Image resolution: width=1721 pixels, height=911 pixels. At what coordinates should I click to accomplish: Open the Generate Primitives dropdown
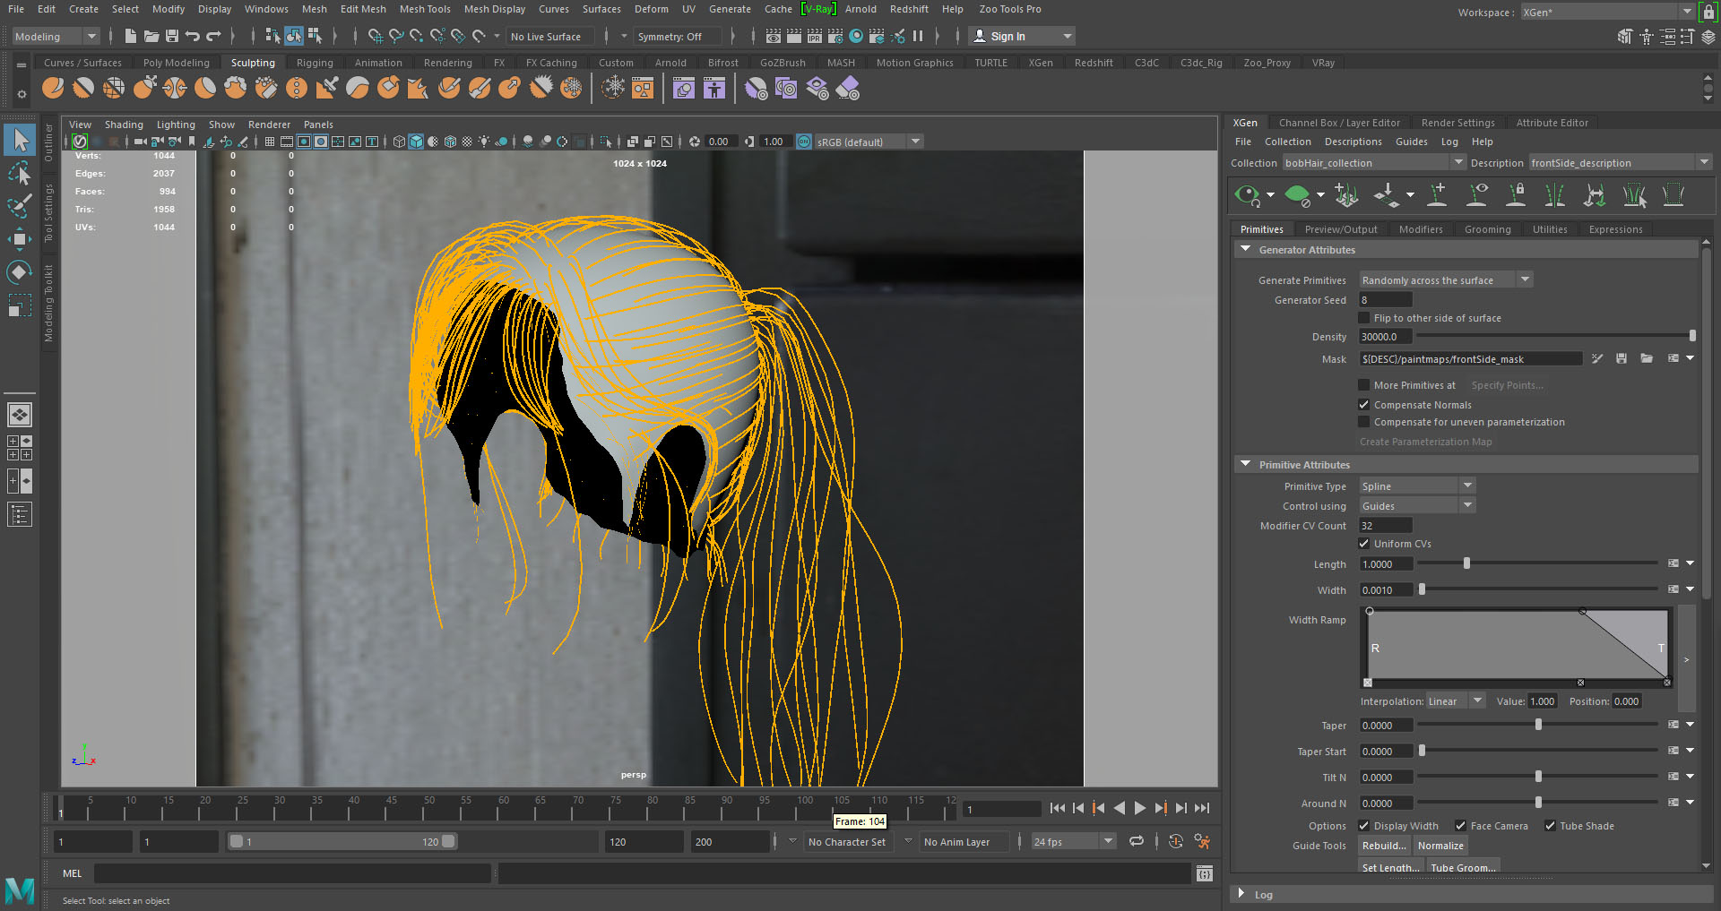click(x=1445, y=280)
